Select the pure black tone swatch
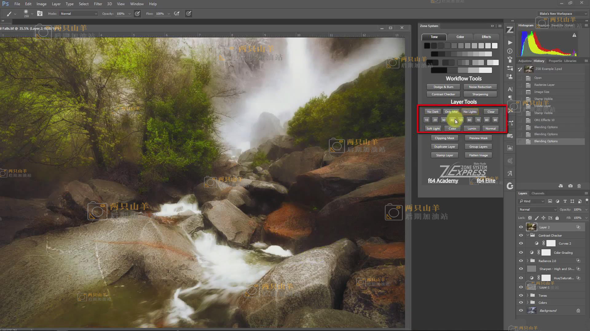This screenshot has width=590, height=331. coord(427,46)
